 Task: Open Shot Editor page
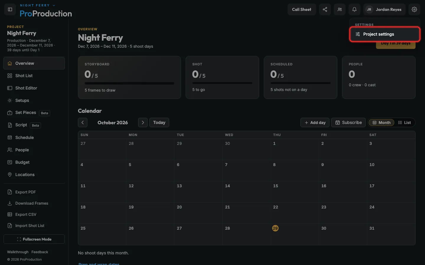coord(34,88)
